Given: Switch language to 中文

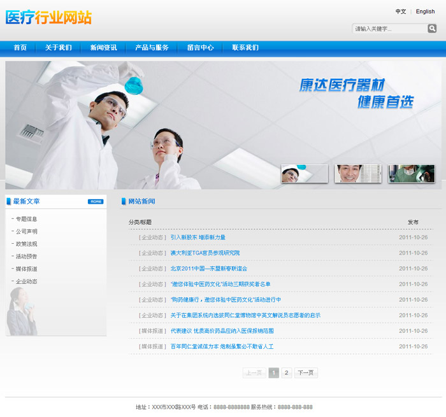Looking at the screenshot, I should (401, 11).
